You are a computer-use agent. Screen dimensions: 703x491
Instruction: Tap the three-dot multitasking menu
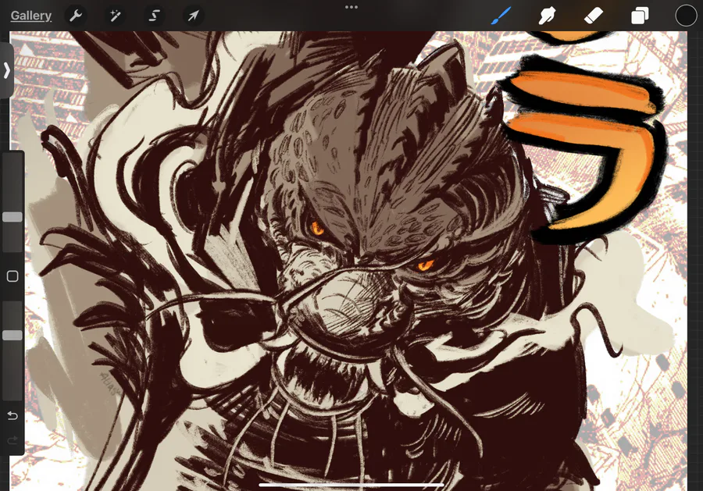351,7
